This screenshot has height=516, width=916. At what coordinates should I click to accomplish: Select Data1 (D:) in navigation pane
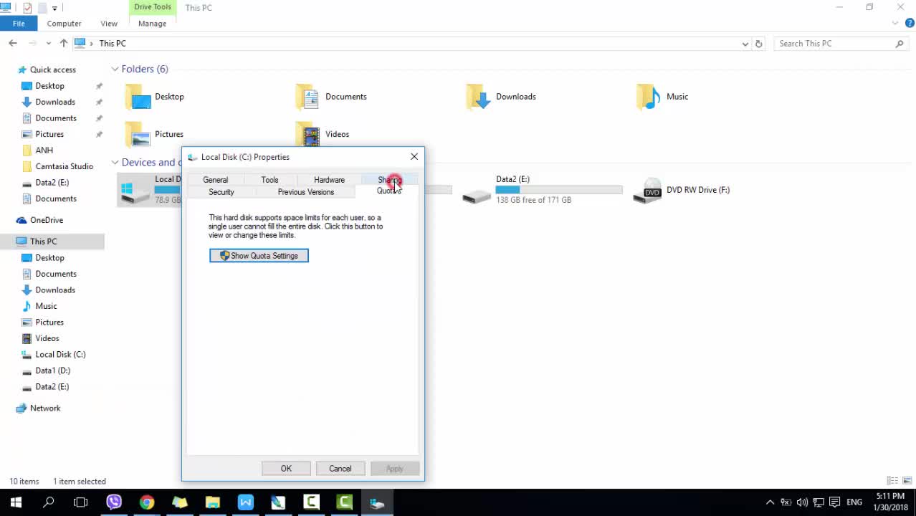pyautogui.click(x=53, y=371)
